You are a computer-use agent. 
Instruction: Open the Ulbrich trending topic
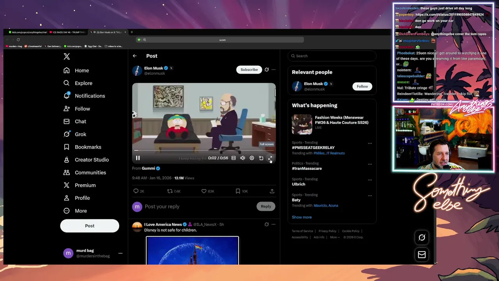click(299, 184)
